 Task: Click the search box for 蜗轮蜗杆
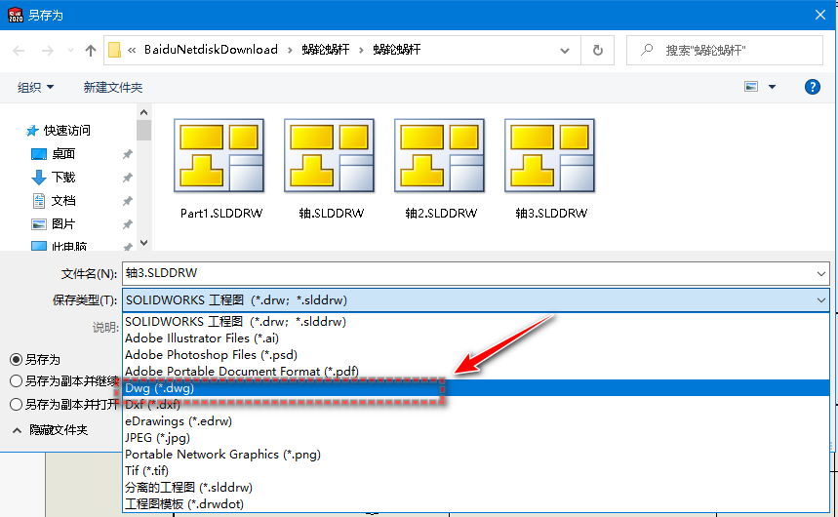click(724, 51)
